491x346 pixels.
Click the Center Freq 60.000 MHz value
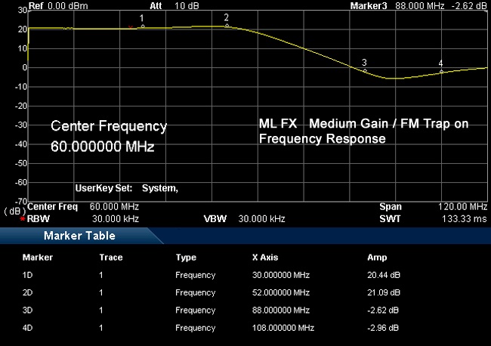(114, 207)
